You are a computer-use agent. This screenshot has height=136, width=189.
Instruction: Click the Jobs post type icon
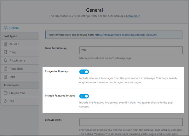pyautogui.click(x=6, y=77)
